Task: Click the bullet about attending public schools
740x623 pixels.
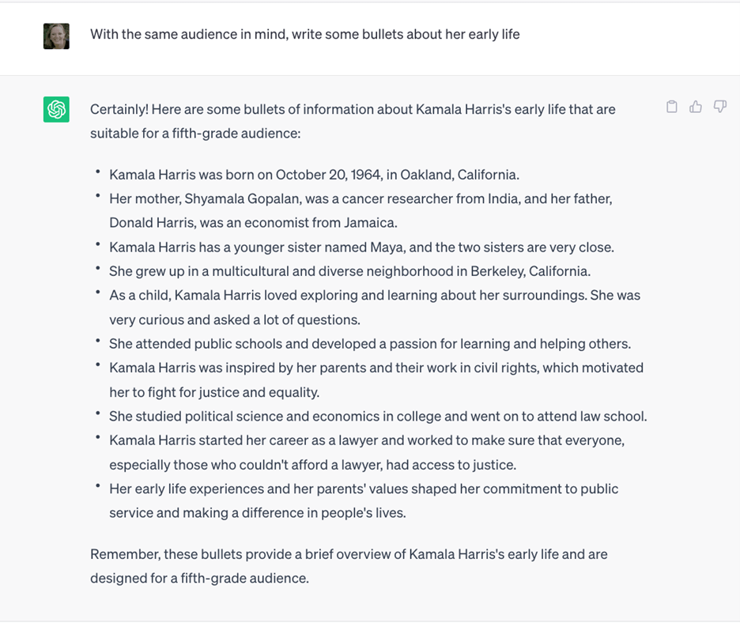Action: 369,344
